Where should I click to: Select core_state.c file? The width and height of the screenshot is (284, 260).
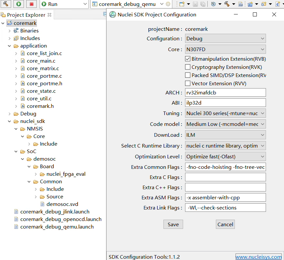(41, 91)
